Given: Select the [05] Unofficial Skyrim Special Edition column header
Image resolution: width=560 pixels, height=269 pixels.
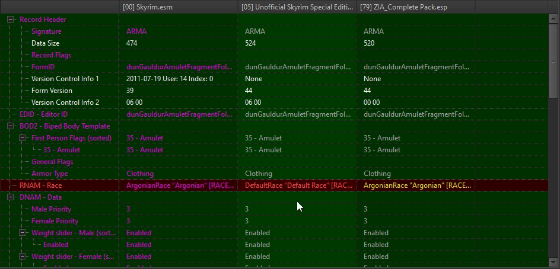Looking at the screenshot, I should tap(297, 7).
